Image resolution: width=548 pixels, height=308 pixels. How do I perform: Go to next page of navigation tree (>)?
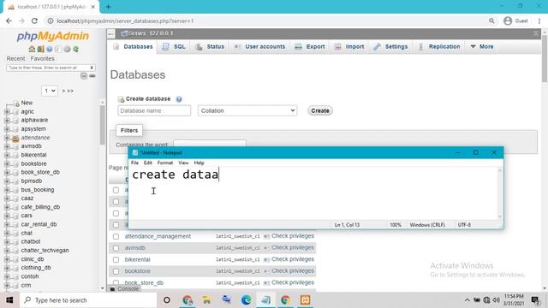pos(63,91)
